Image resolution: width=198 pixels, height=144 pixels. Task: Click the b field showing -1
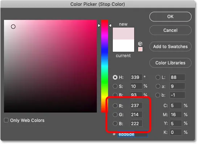pyautogui.click(x=177, y=95)
